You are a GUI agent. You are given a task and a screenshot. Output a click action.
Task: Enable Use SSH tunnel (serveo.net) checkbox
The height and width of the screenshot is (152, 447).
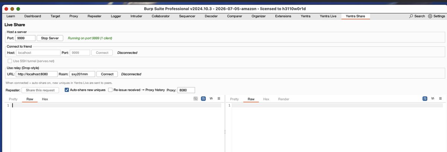(10, 61)
